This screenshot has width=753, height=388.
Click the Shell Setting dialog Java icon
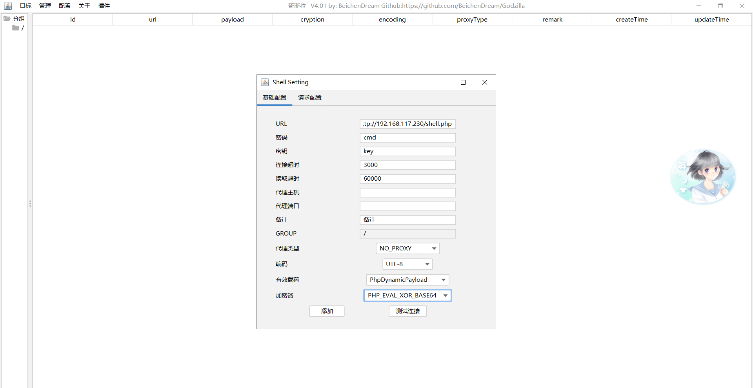[265, 82]
